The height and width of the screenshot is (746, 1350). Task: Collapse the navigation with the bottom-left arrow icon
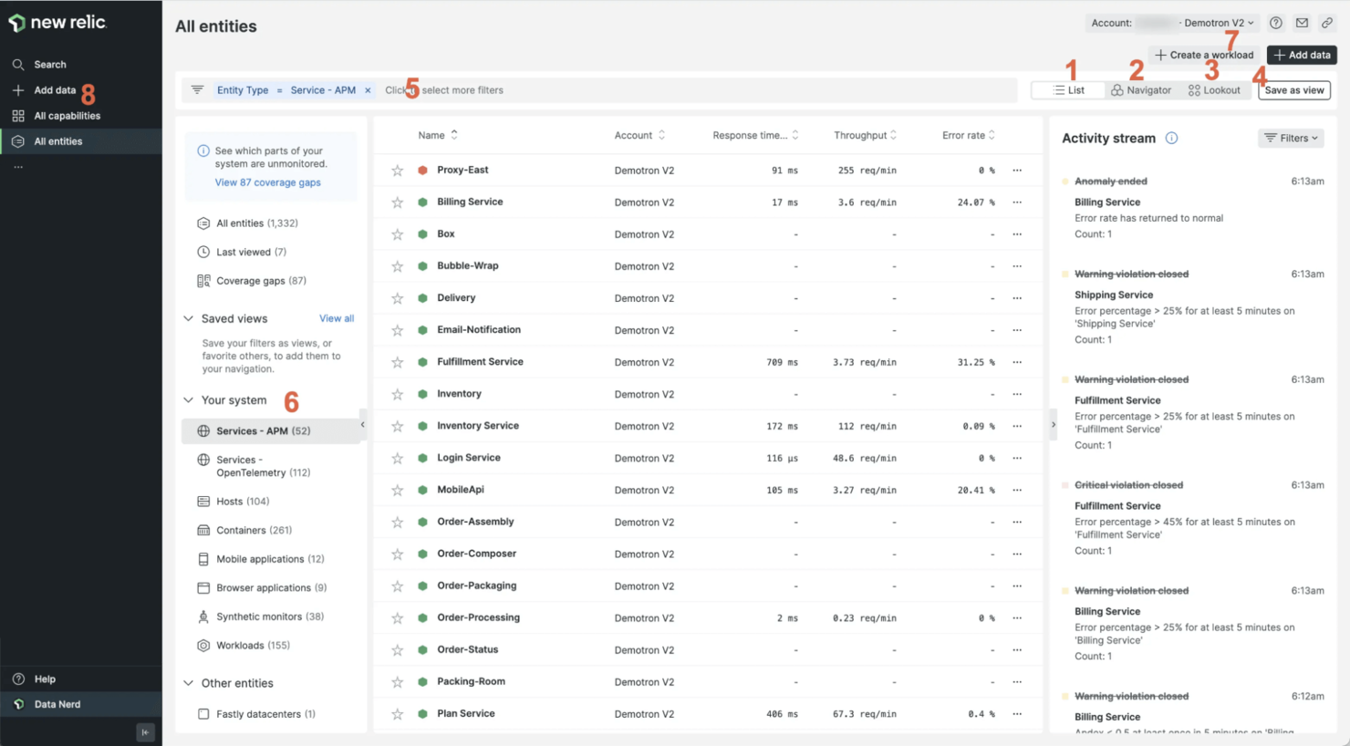point(145,731)
